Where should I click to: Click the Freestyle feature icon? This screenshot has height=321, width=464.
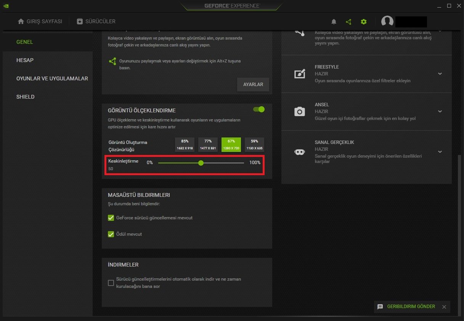click(300, 74)
